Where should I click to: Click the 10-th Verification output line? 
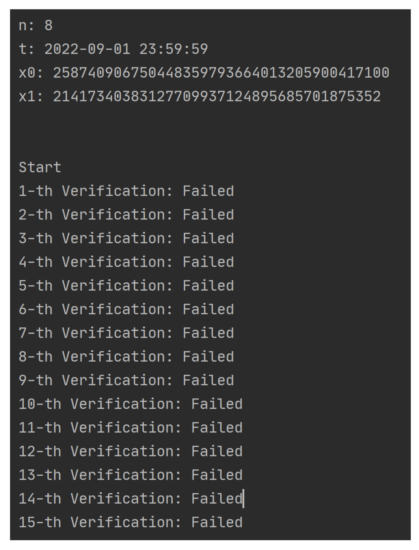(x=130, y=404)
